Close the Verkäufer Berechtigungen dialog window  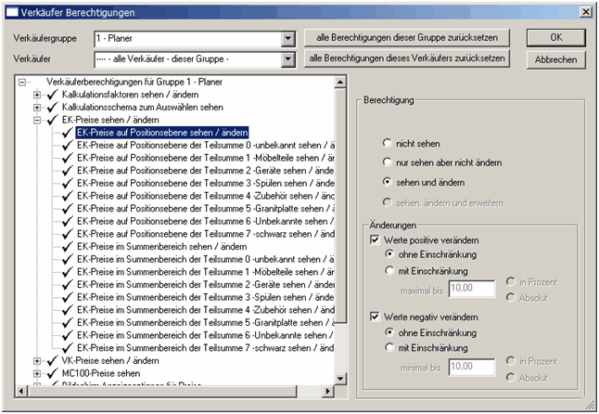[585, 13]
